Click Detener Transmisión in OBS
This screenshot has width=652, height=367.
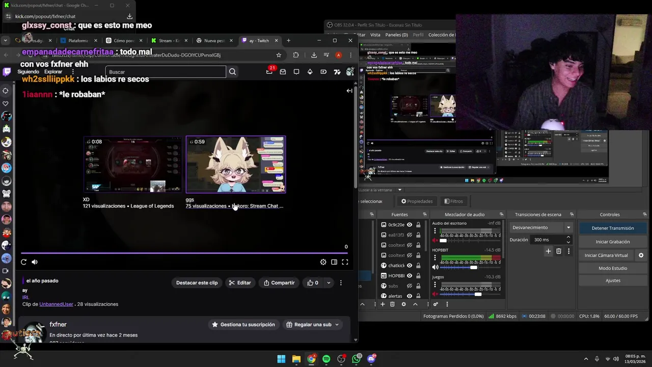613,228
